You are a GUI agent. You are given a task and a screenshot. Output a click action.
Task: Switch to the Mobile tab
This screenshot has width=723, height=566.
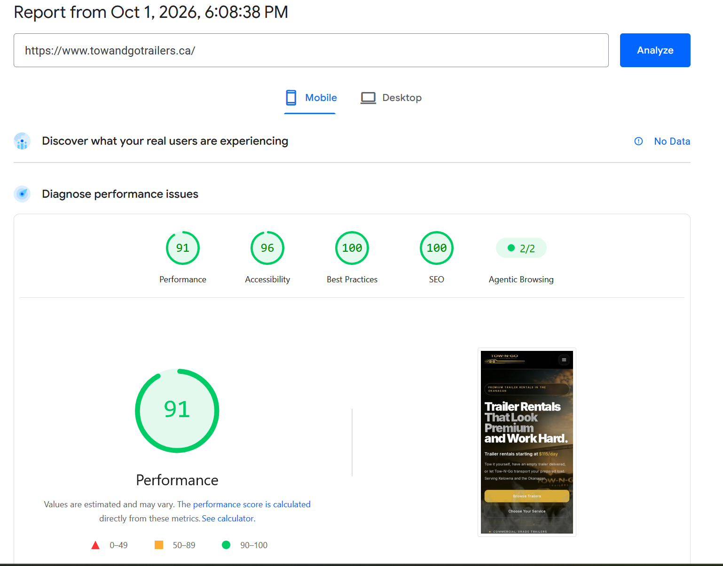click(x=310, y=98)
